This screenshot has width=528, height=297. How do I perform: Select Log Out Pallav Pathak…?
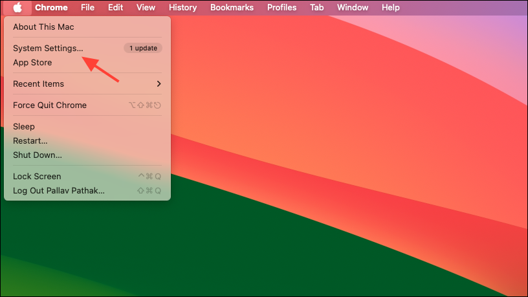pyautogui.click(x=87, y=191)
